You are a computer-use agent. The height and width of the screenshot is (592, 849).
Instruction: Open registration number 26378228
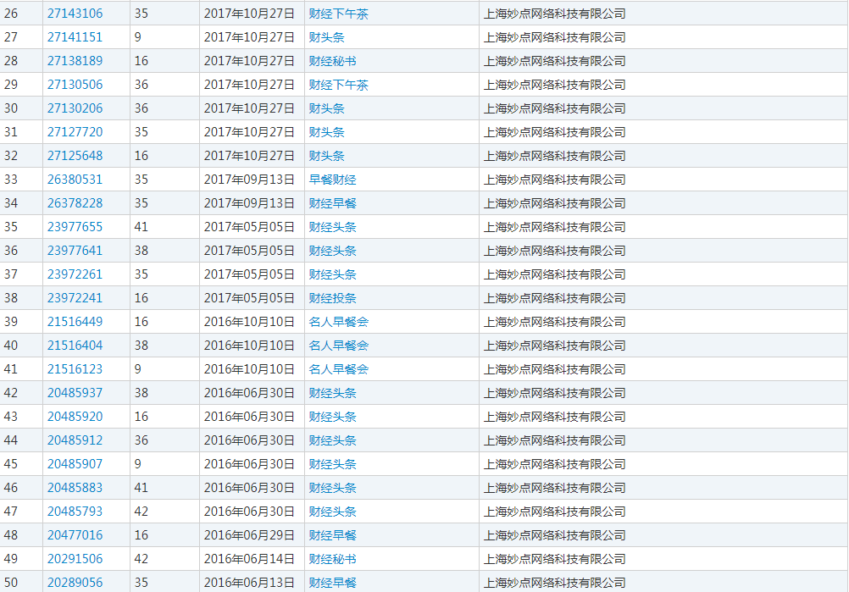(75, 203)
